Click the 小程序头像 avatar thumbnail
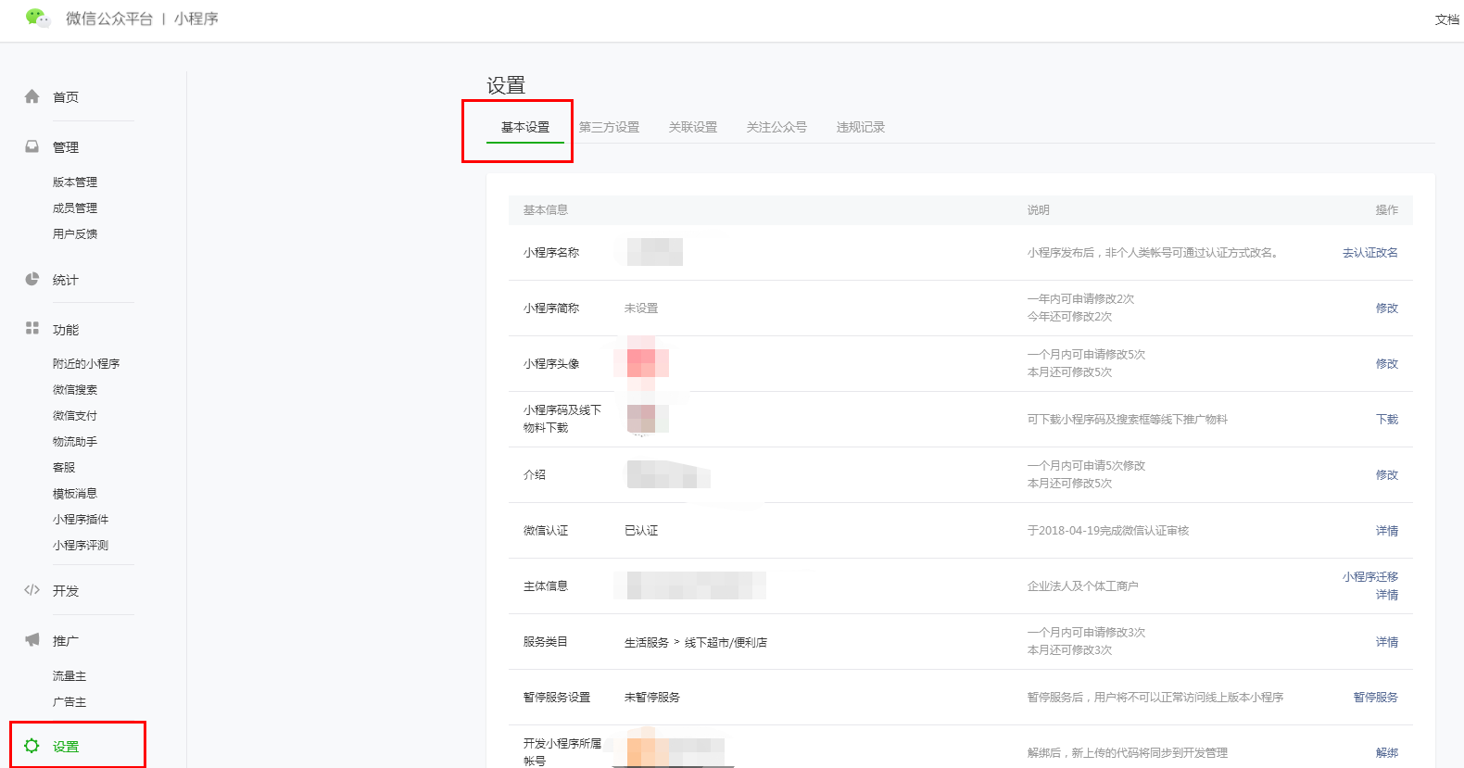Screen dimensions: 1464x768 pyautogui.click(x=647, y=363)
